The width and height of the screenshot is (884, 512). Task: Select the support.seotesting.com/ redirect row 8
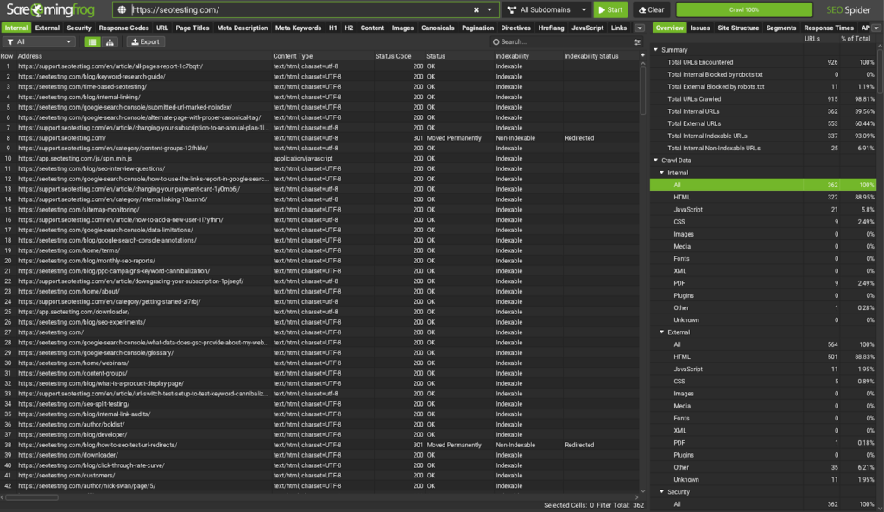coord(319,137)
